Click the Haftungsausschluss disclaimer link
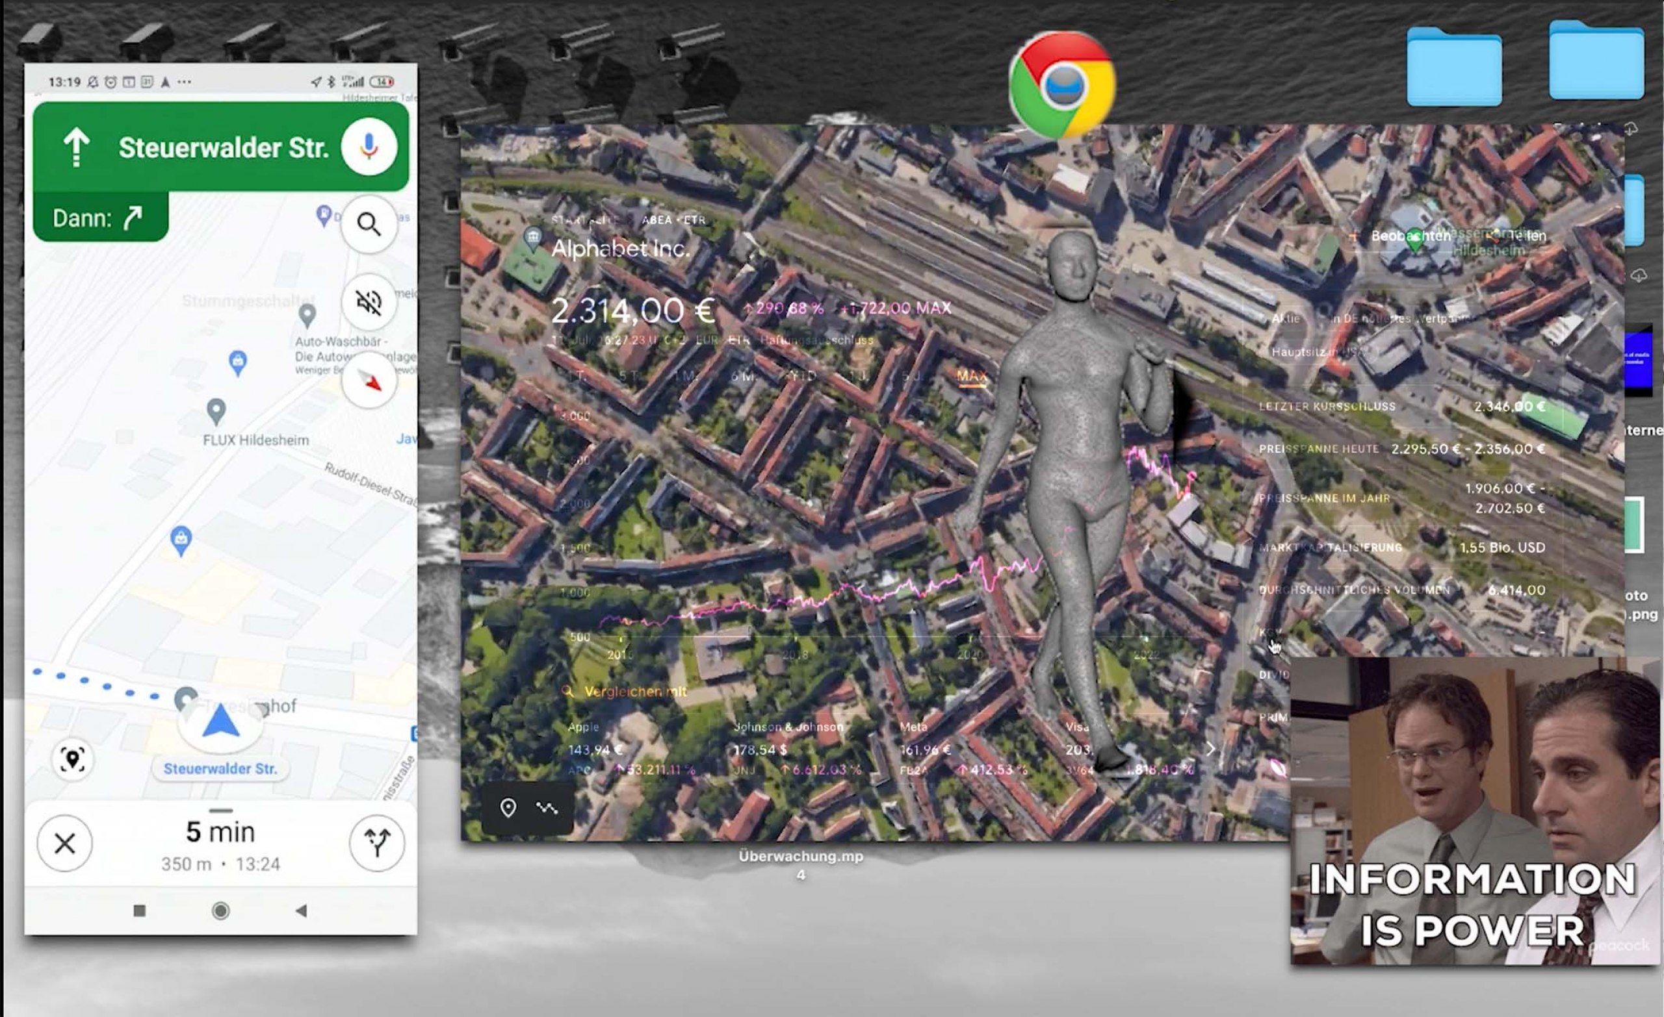 click(x=816, y=340)
